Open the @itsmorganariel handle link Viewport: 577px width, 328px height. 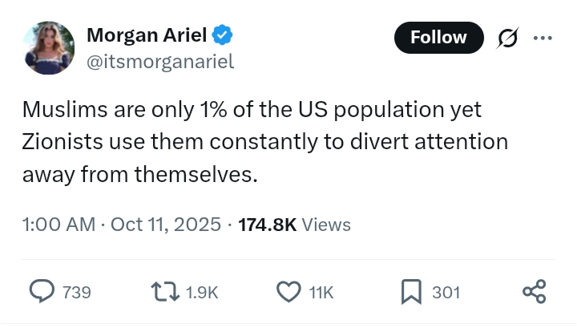(x=160, y=62)
